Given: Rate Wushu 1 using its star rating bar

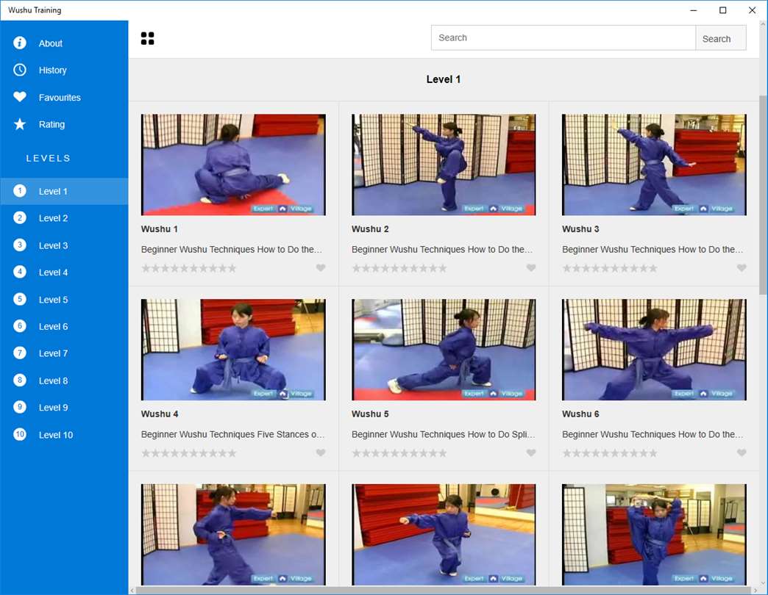Looking at the screenshot, I should [188, 268].
